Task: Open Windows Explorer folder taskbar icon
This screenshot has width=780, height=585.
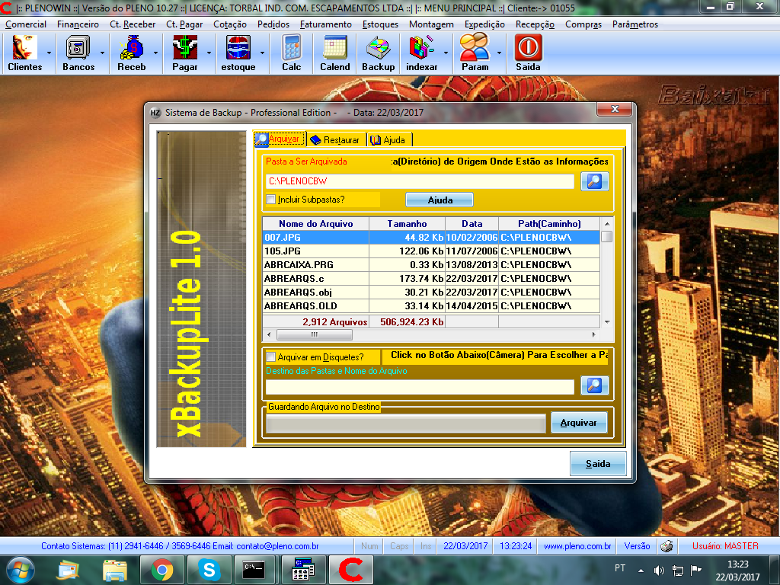Action: point(115,570)
